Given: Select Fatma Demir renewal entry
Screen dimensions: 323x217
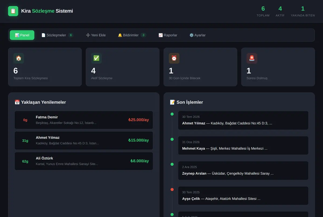Looking at the screenshot, I should (84, 120).
